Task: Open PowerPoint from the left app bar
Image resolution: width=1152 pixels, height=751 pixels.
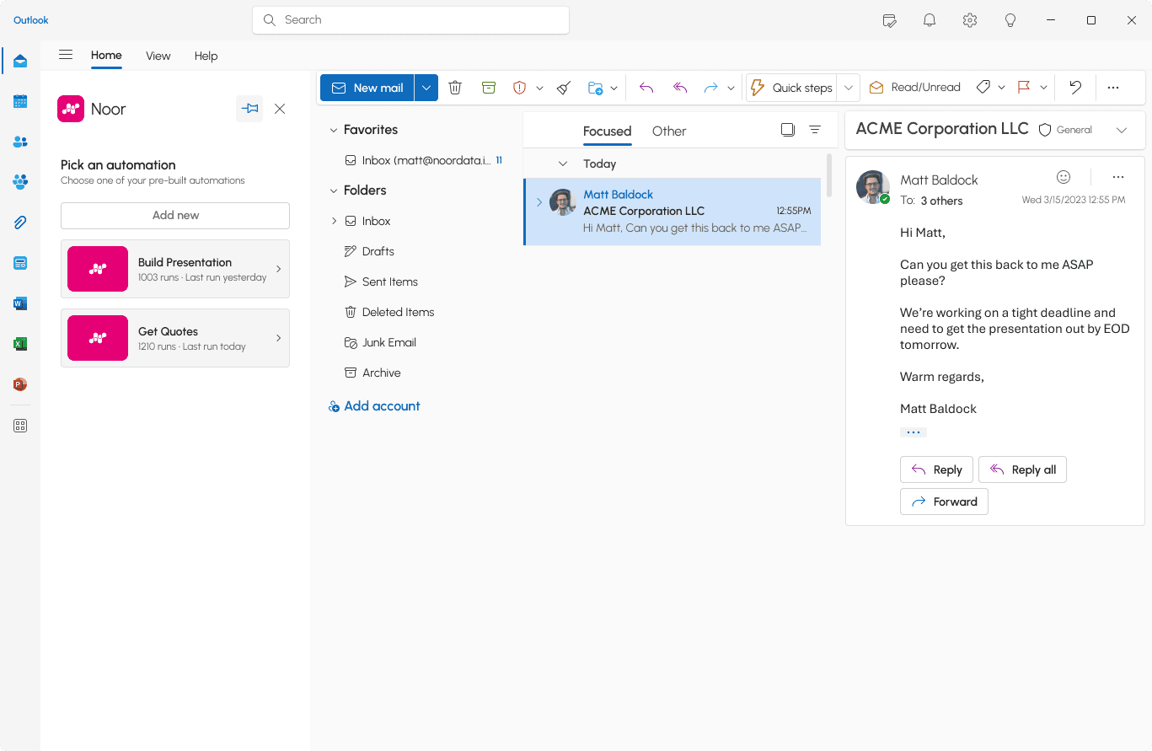Action: tap(20, 384)
